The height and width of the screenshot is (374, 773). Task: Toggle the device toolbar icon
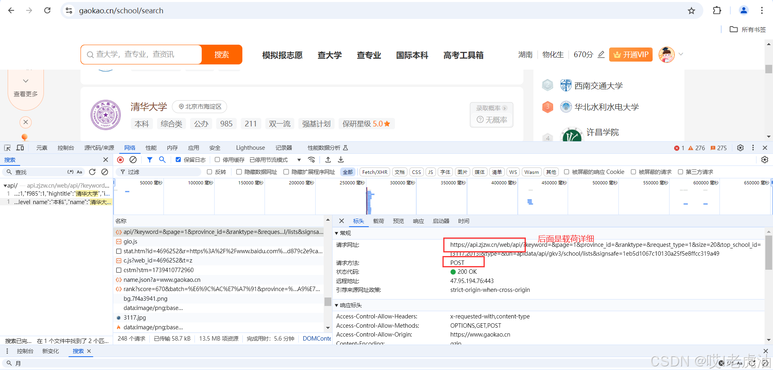(x=20, y=148)
